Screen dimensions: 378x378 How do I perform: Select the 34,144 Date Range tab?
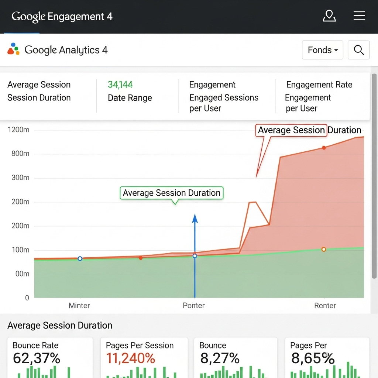130,91
